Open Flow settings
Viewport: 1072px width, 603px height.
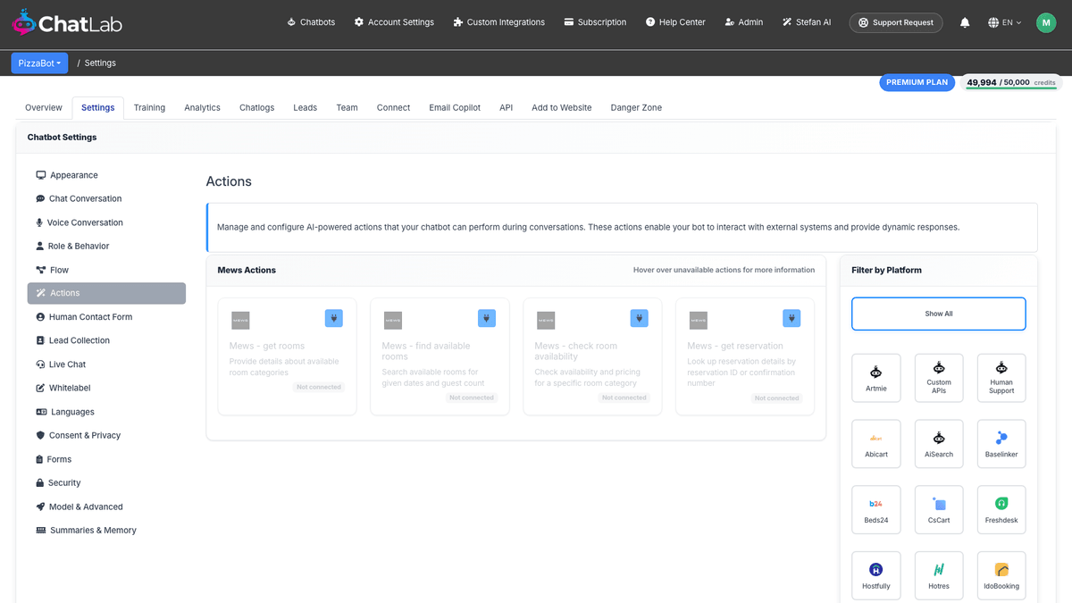click(106, 270)
